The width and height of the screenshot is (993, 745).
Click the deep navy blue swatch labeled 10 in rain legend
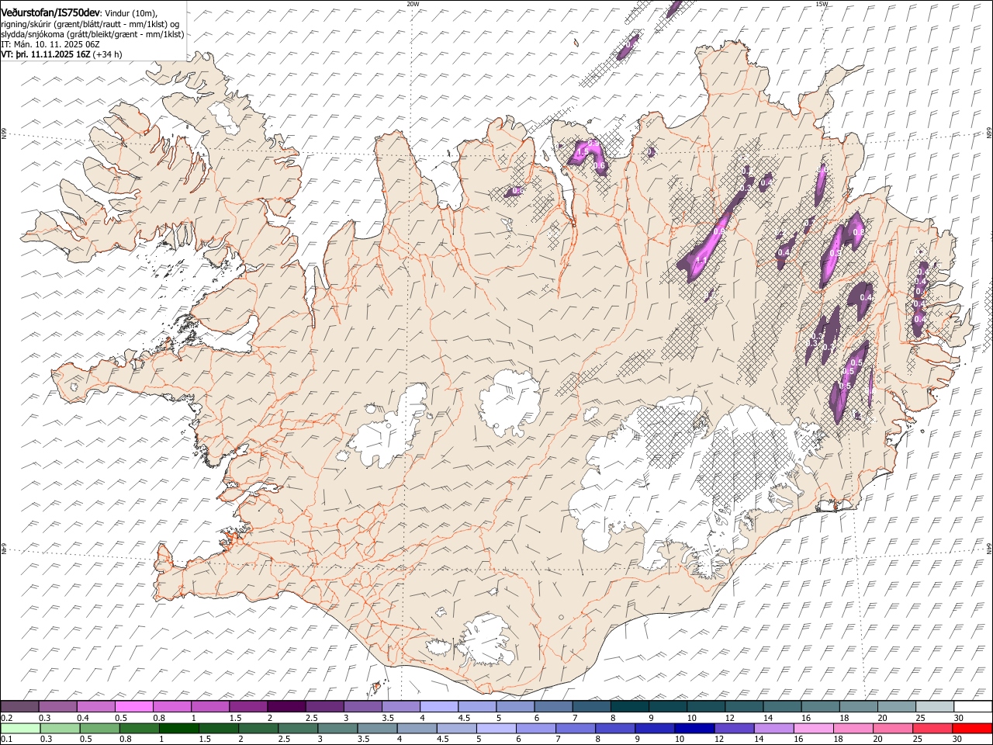[695, 728]
